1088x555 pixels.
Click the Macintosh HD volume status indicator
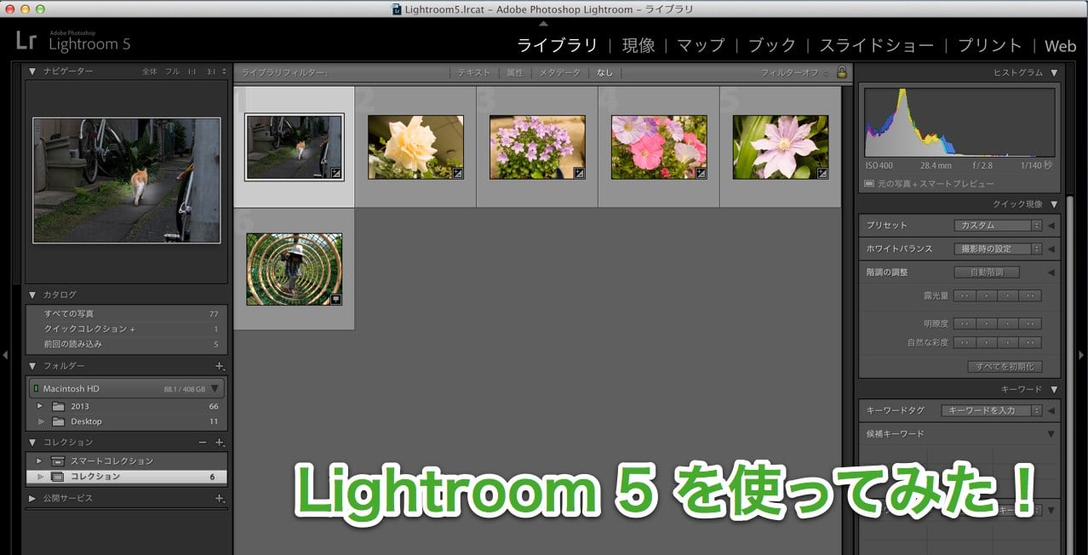(36, 389)
